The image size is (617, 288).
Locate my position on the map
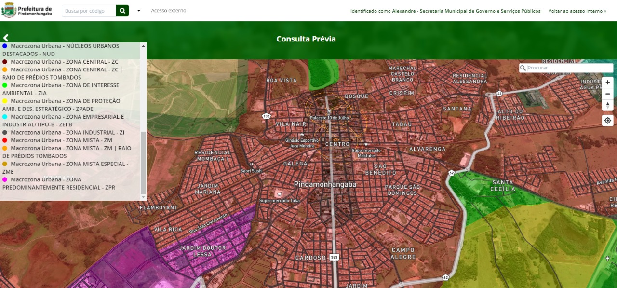tap(607, 121)
